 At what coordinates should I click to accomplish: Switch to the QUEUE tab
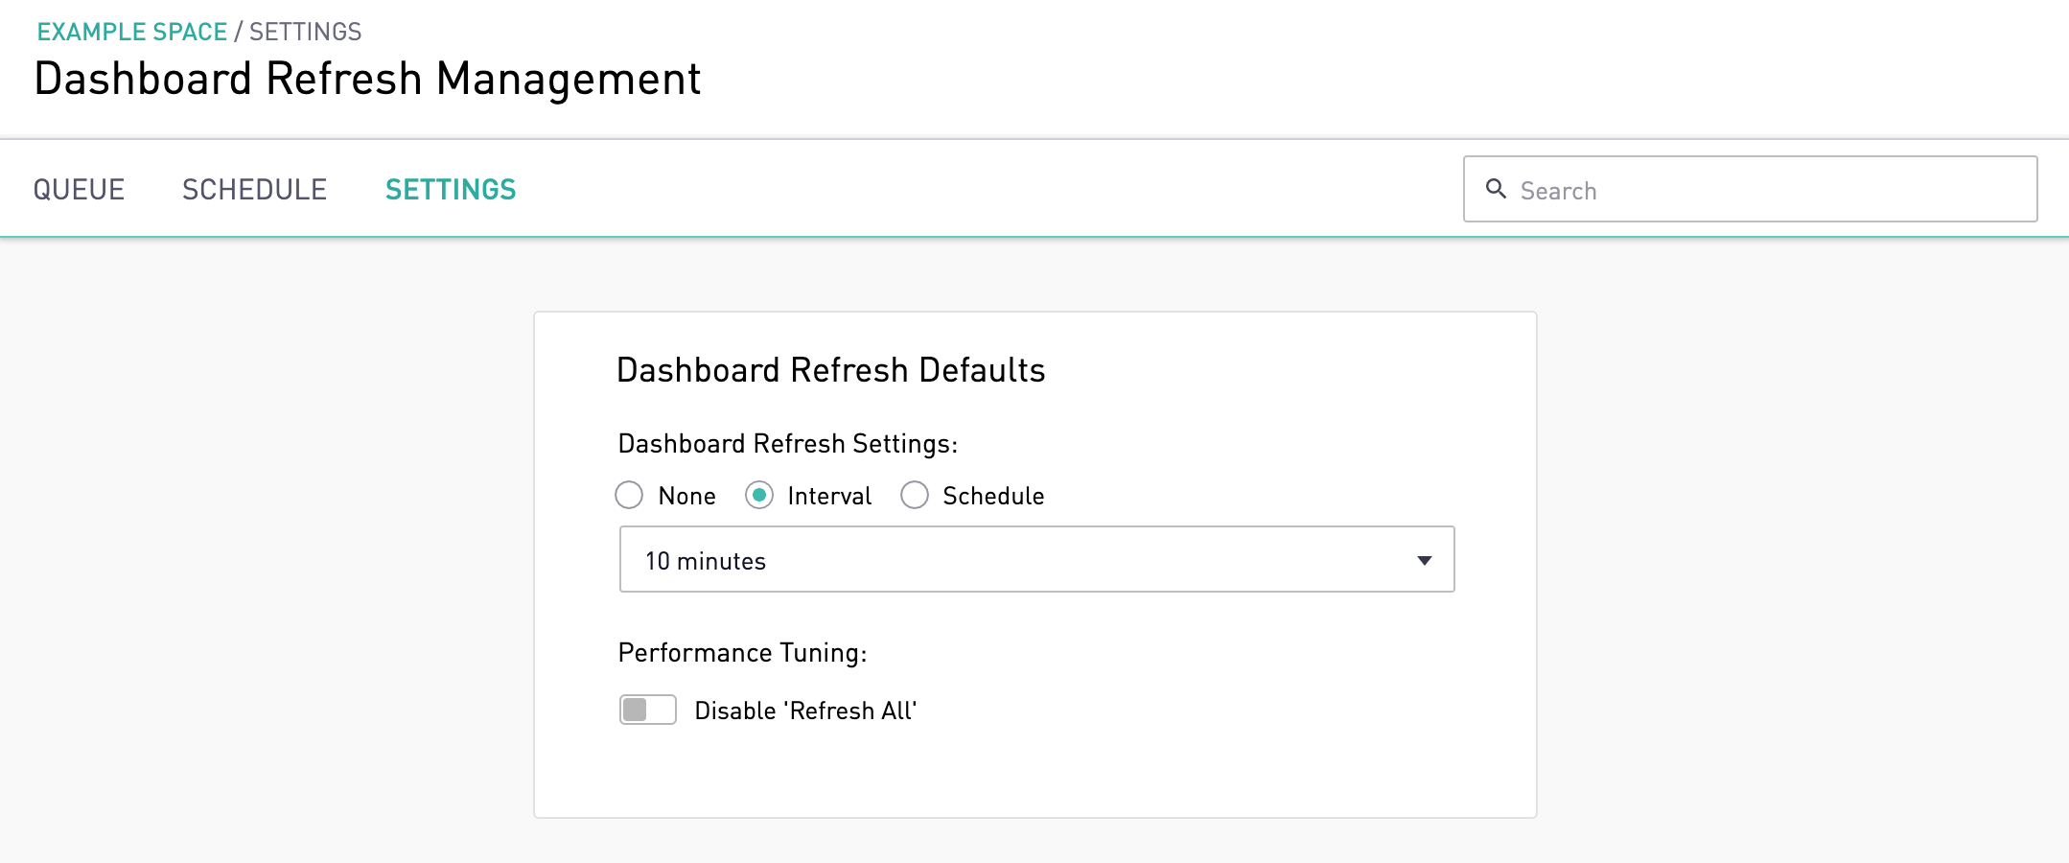coord(79,190)
